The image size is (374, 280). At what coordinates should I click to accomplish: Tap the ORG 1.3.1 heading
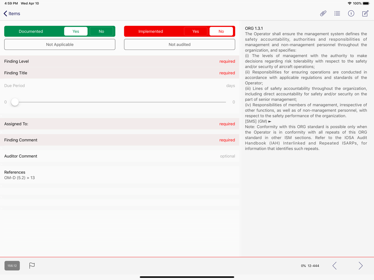[x=254, y=28]
